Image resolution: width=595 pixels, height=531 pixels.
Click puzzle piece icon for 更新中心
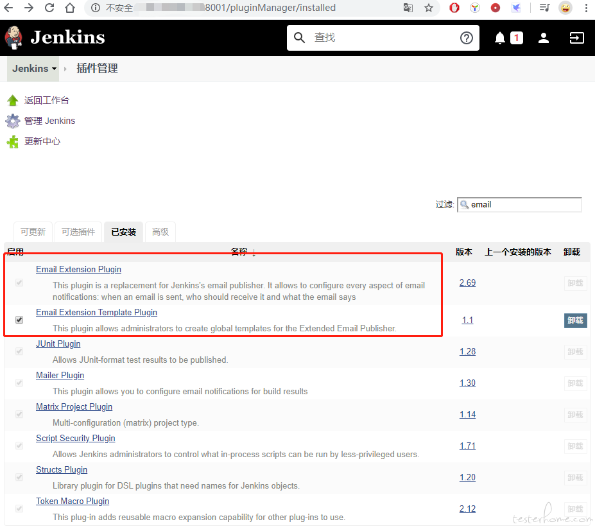pos(13,141)
